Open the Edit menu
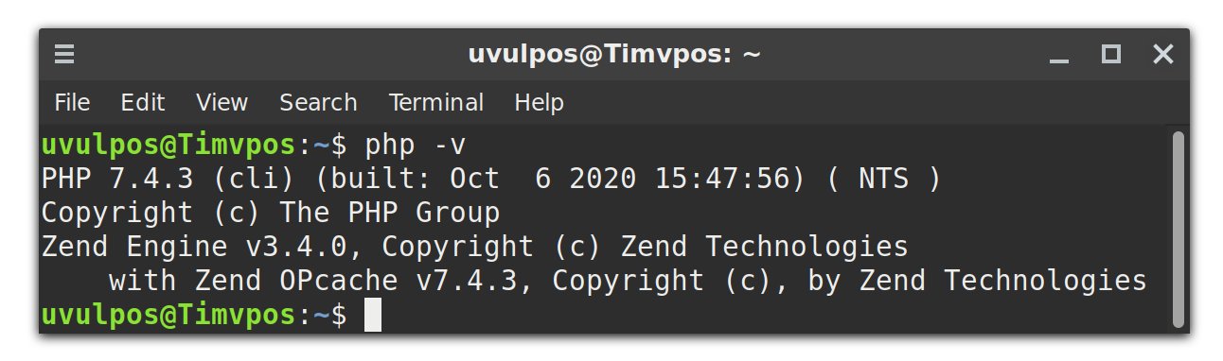Image resolution: width=1223 pixels, height=361 pixels. [143, 102]
